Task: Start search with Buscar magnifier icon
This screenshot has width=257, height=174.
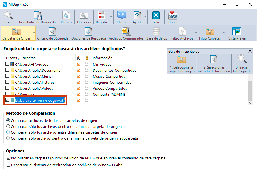Action: click(8, 17)
